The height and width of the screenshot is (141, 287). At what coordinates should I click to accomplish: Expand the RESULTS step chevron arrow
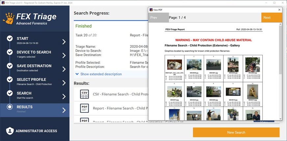pos(64,110)
